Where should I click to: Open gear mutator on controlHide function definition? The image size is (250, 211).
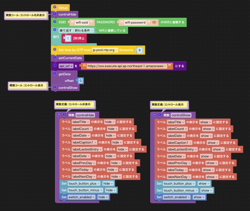(59, 115)
